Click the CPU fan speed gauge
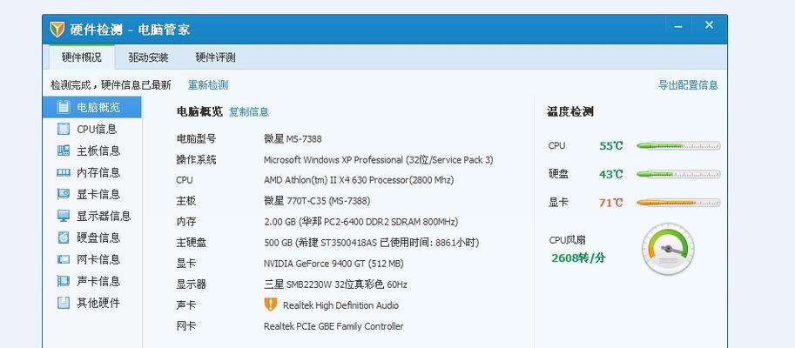The height and width of the screenshot is (348, 795). (x=668, y=249)
